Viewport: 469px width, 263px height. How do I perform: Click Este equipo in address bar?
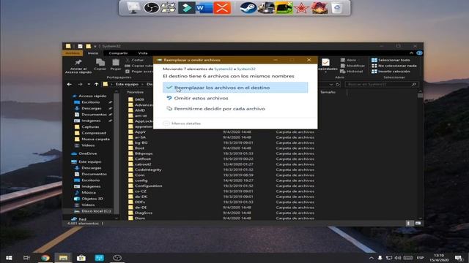click(x=127, y=85)
